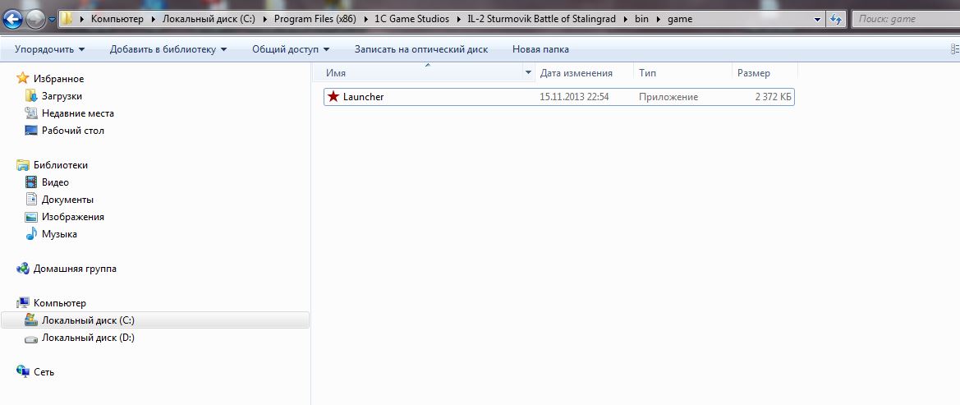Screen dimensions: 960x405
Task: Click the Видео film strip icon
Action: [x=31, y=182]
